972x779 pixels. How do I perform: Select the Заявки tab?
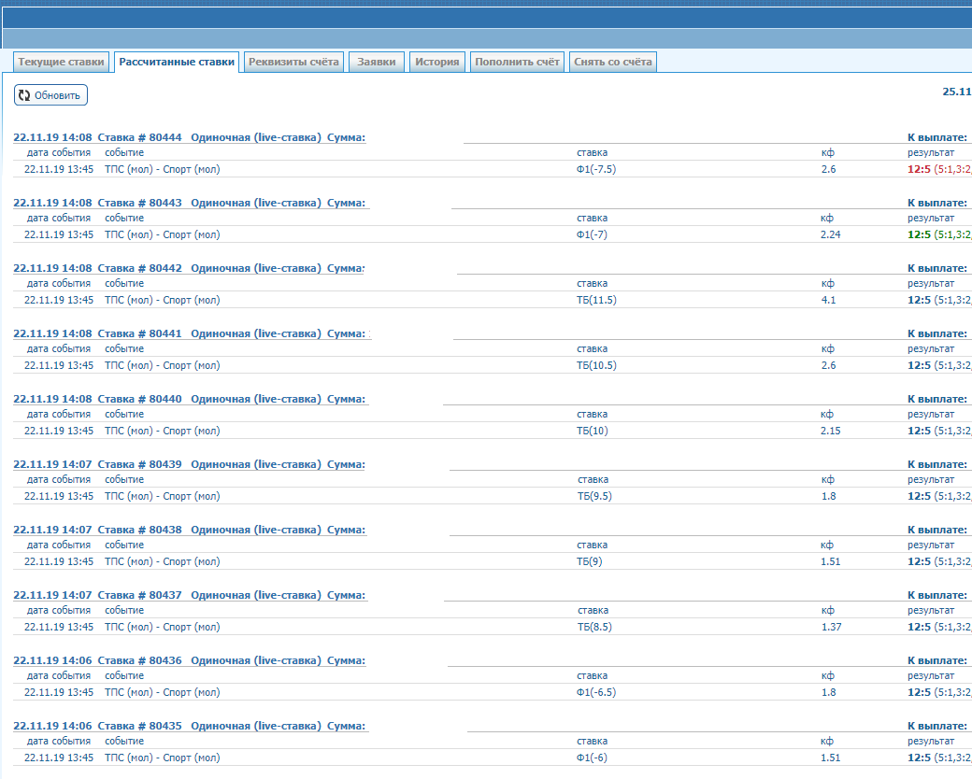click(377, 62)
